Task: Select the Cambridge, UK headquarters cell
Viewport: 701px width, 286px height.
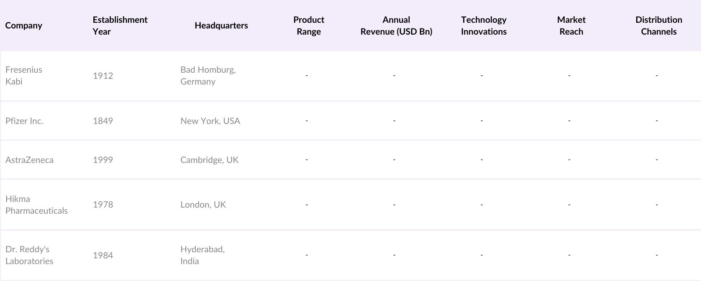Action: tap(209, 160)
